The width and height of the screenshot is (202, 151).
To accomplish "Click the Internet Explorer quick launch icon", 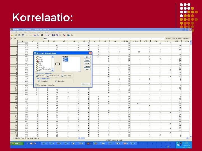I will [x=28, y=143].
